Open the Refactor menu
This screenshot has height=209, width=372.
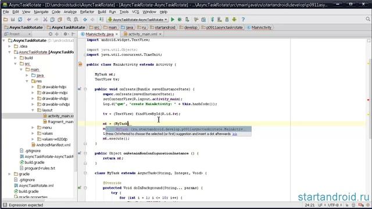click(x=87, y=12)
